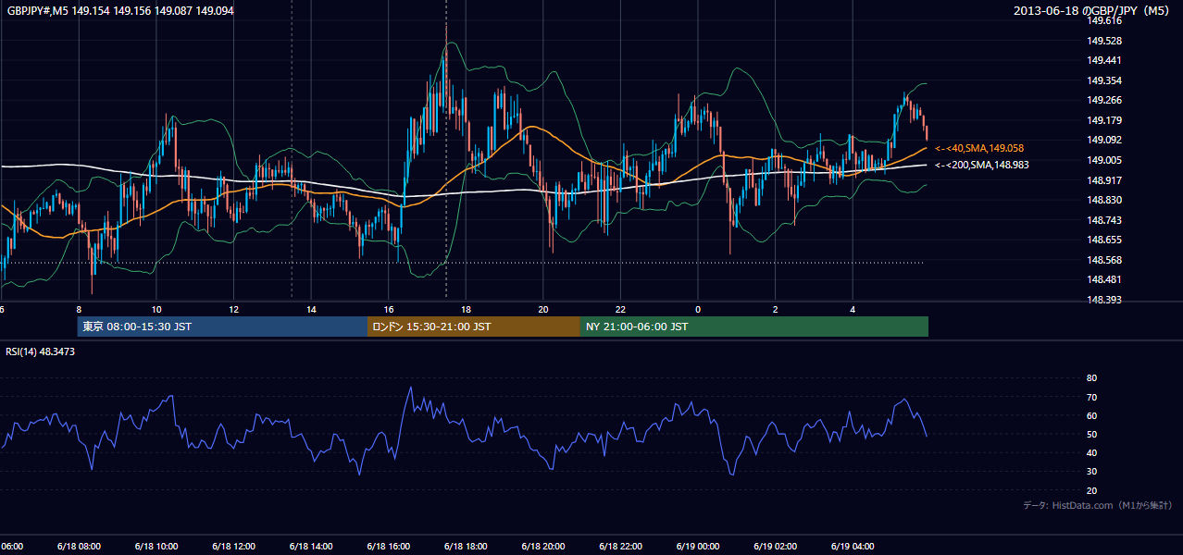Click hour label 14 under the price chart
Screen dimensions: 1183x555
click(312, 310)
